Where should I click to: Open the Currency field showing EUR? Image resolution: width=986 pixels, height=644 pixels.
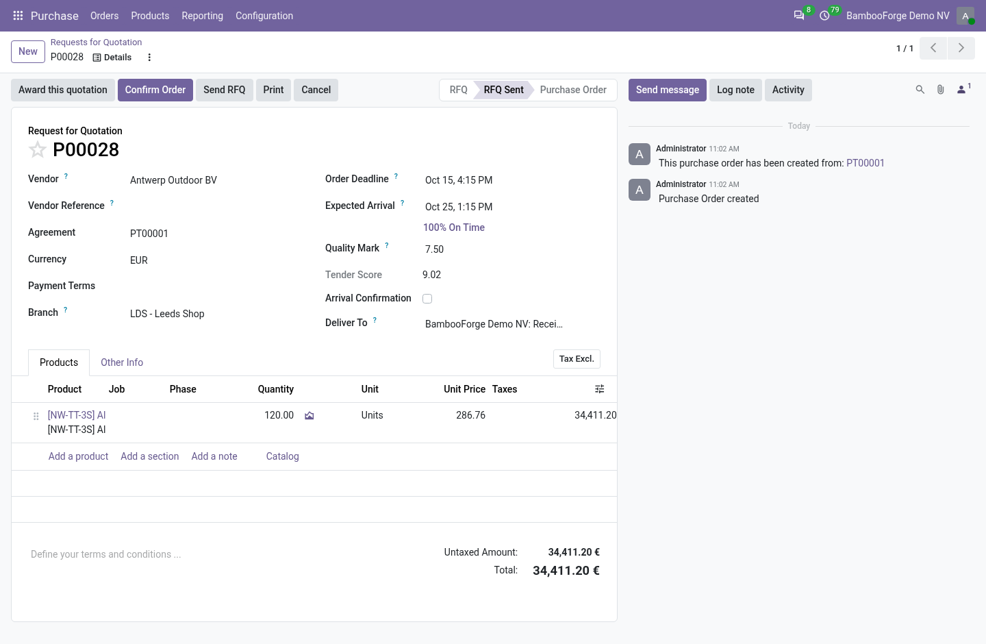pyautogui.click(x=216, y=260)
